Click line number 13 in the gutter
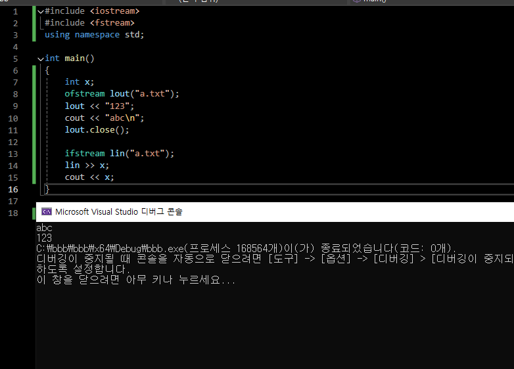514x369 pixels. [13, 154]
